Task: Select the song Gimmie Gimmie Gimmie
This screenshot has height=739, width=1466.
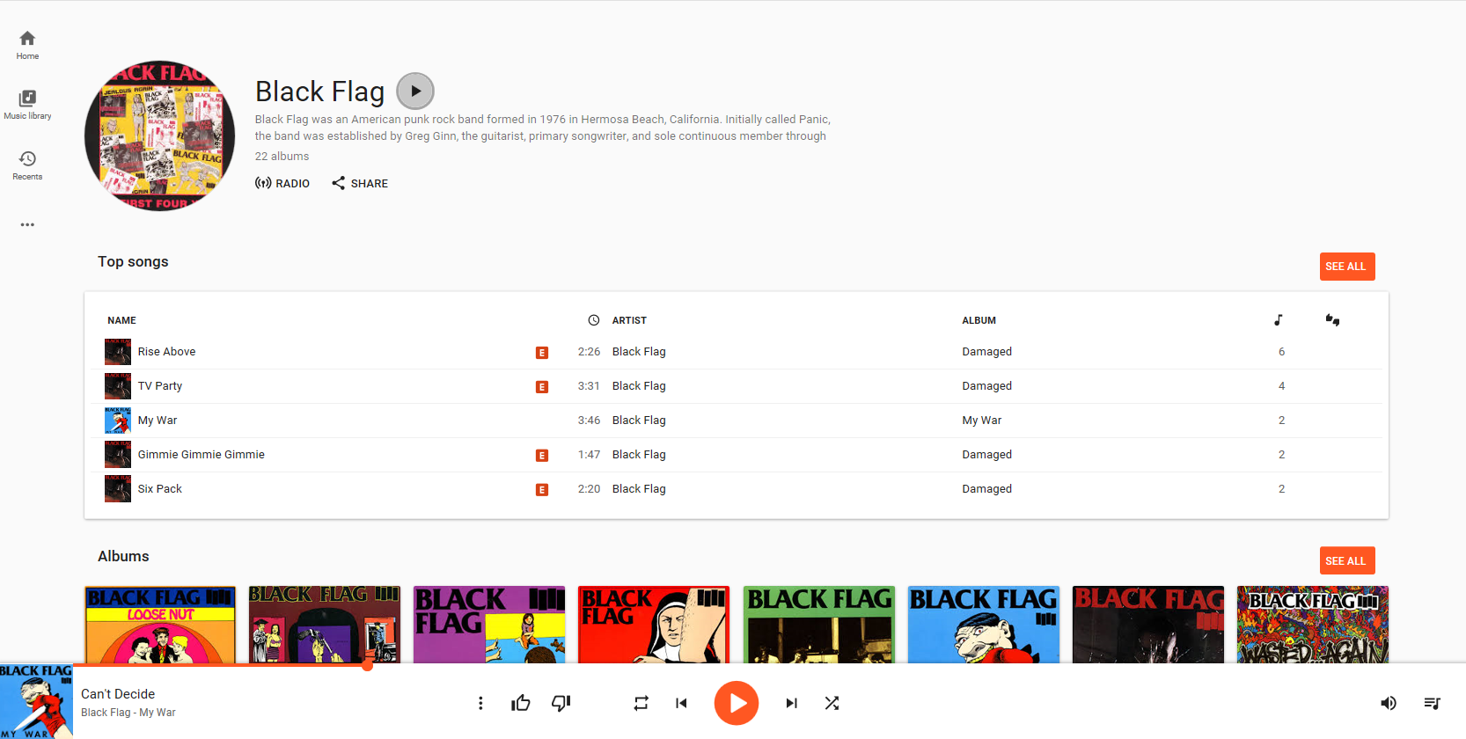Action: 201,454
